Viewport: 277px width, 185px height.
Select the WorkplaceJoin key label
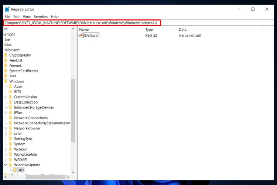(x=25, y=154)
